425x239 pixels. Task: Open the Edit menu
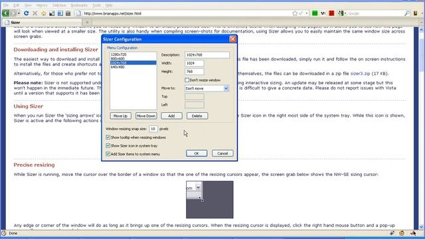[16, 5]
